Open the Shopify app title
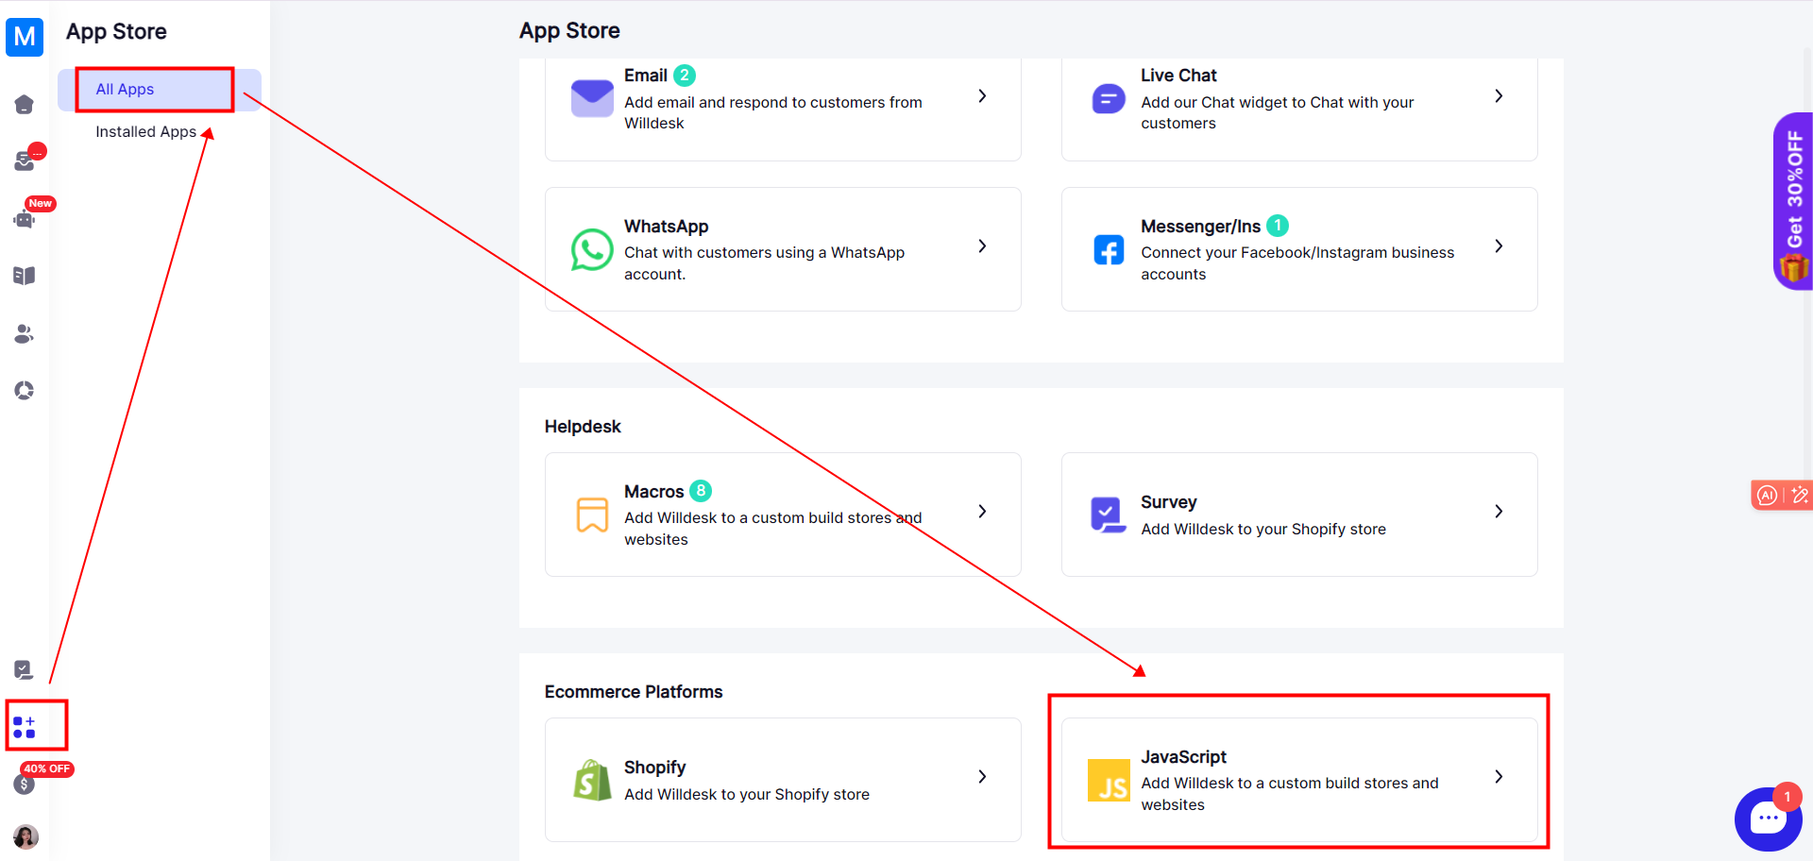1813x861 pixels. (655, 768)
